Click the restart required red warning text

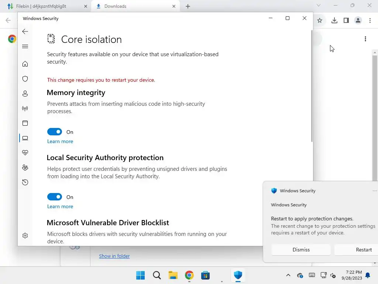pyautogui.click(x=101, y=80)
